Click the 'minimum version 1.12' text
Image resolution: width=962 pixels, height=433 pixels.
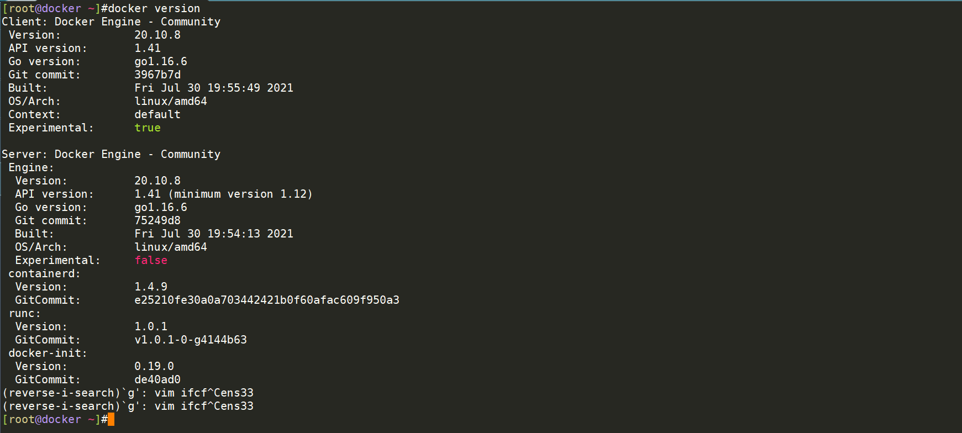[x=240, y=194]
